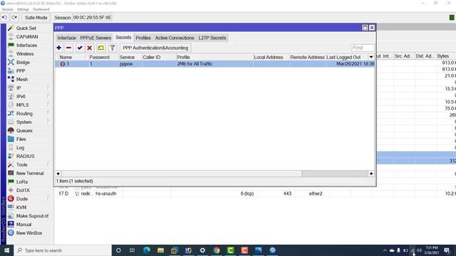Open Manual from sidebar
The width and height of the screenshot is (456, 256).
24,225
